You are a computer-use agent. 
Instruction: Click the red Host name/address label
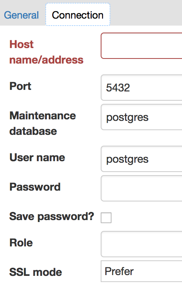46,52
